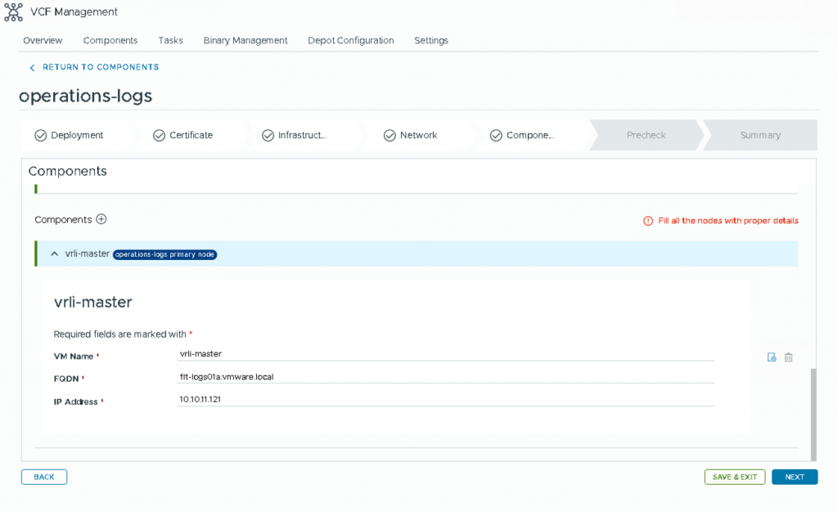
Task: Open advanced settings icon for vrli-master
Action: 772,357
